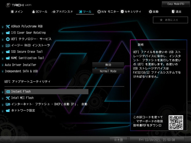Go to the 退出 tab

pos(176,12)
